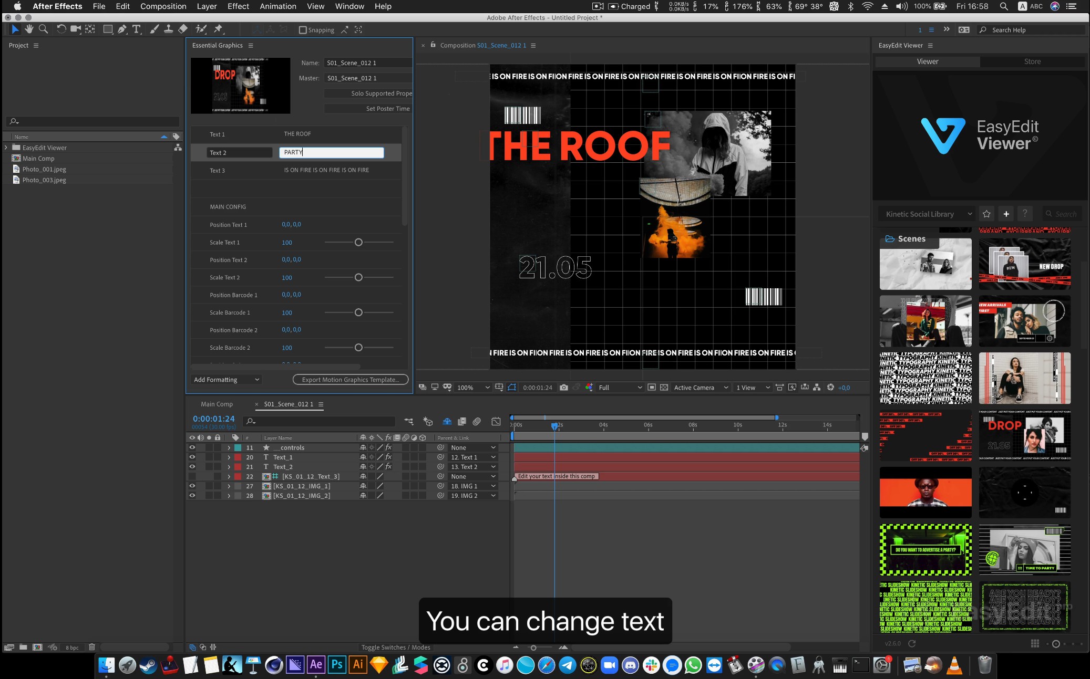Image resolution: width=1090 pixels, height=679 pixels.
Task: Select the Hand tool
Action: click(x=29, y=29)
